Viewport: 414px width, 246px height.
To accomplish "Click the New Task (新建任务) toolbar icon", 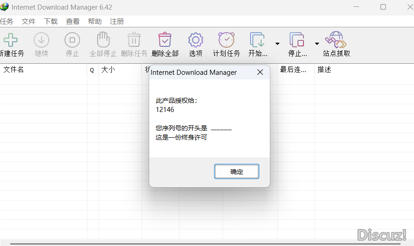I will tap(10, 40).
